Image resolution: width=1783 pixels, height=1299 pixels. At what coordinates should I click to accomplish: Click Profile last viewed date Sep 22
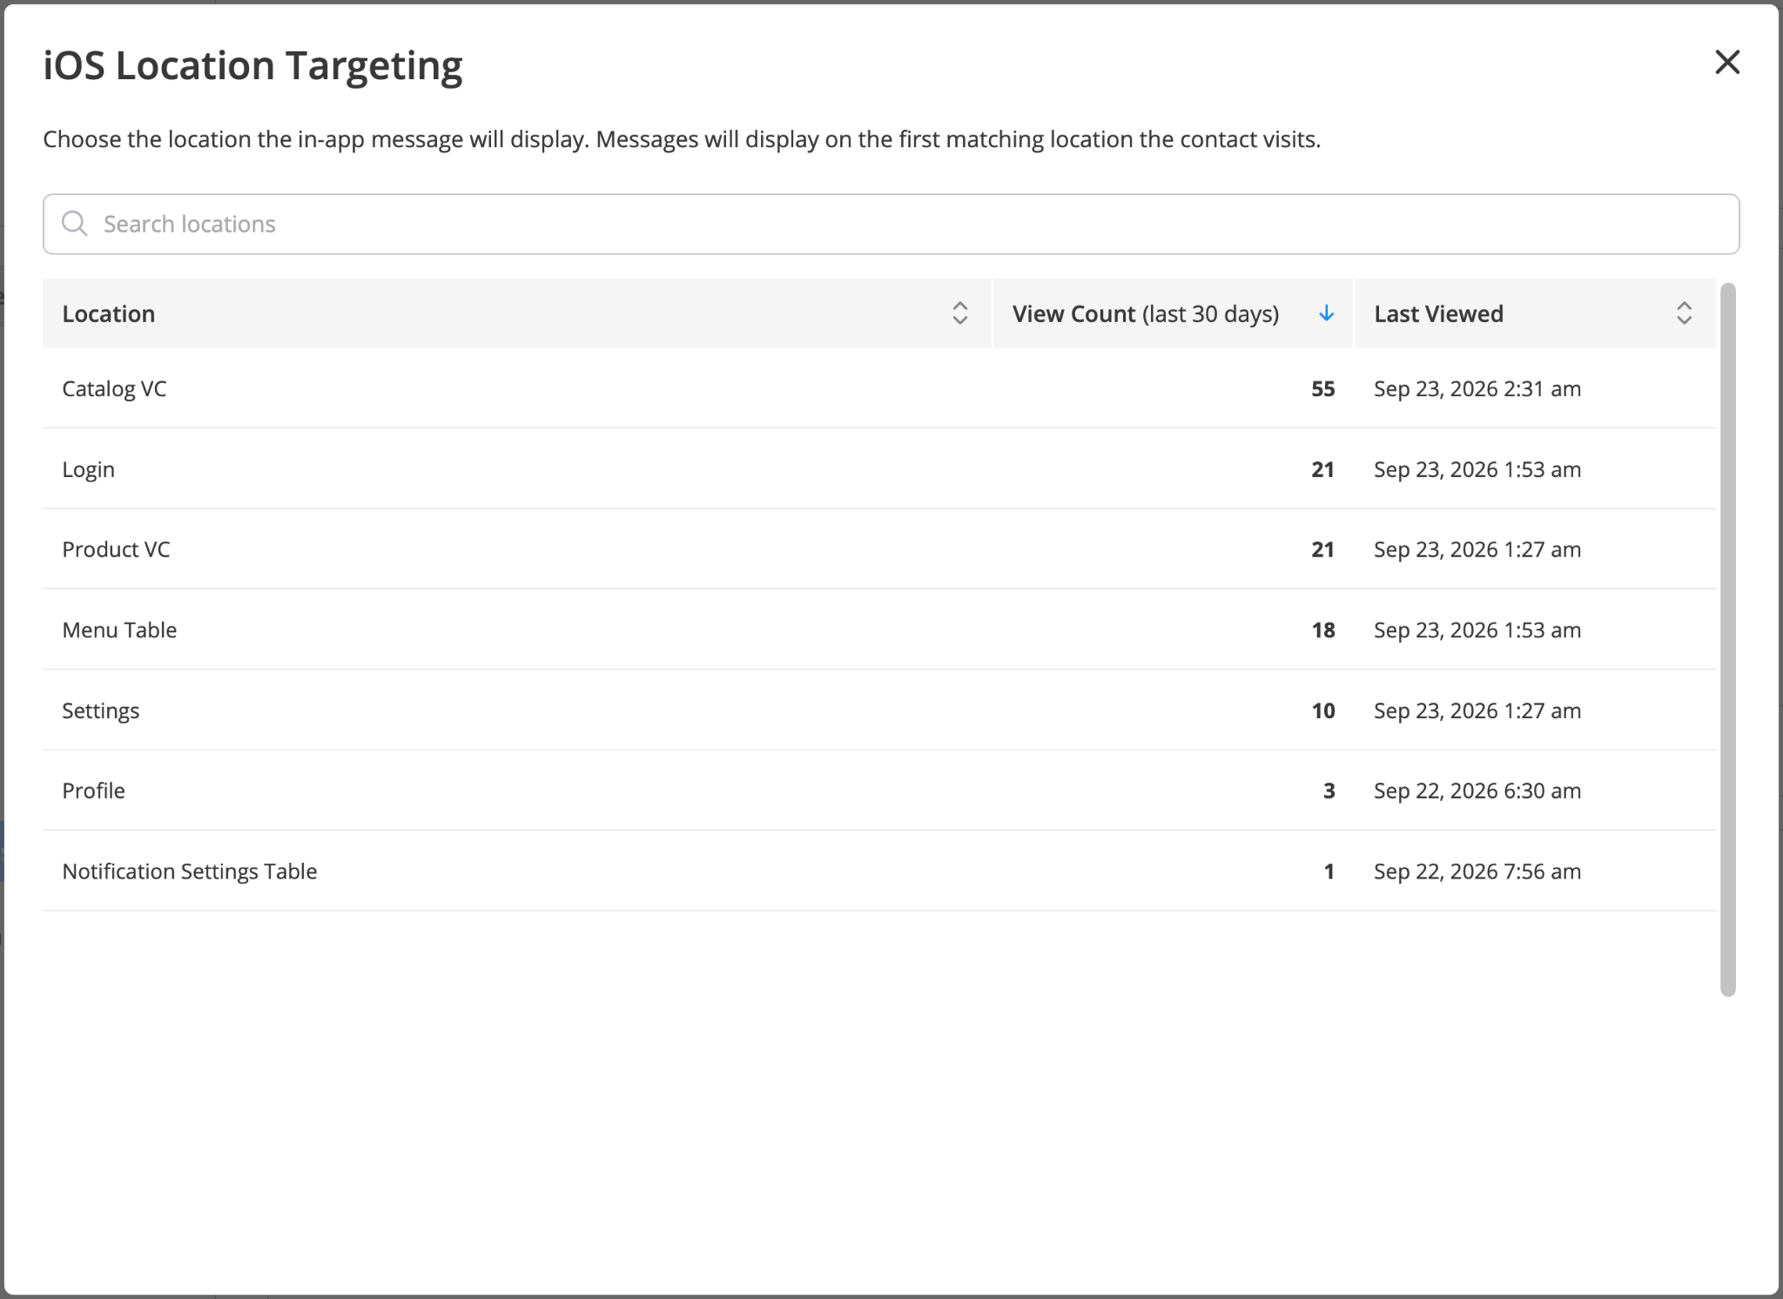tap(1477, 791)
